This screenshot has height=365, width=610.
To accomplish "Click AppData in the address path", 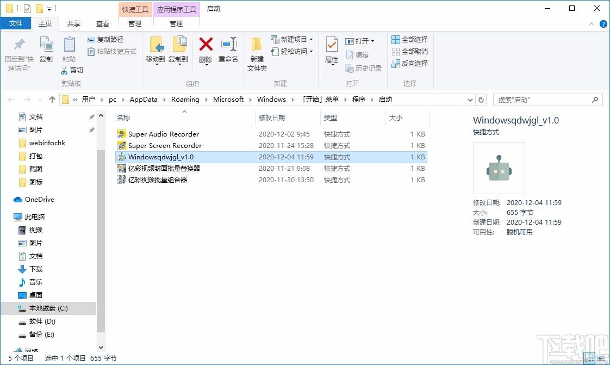I will 144,100.
